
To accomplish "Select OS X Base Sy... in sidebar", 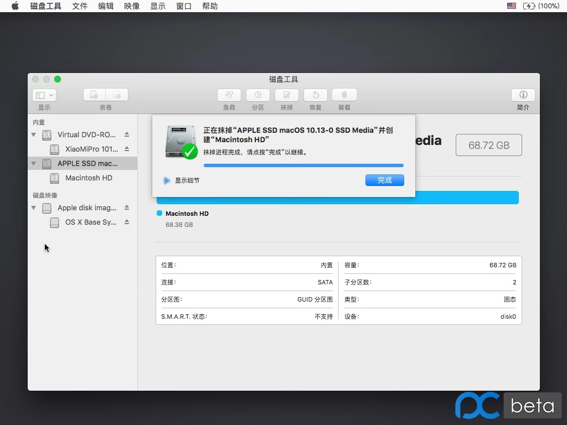I will tap(83, 222).
